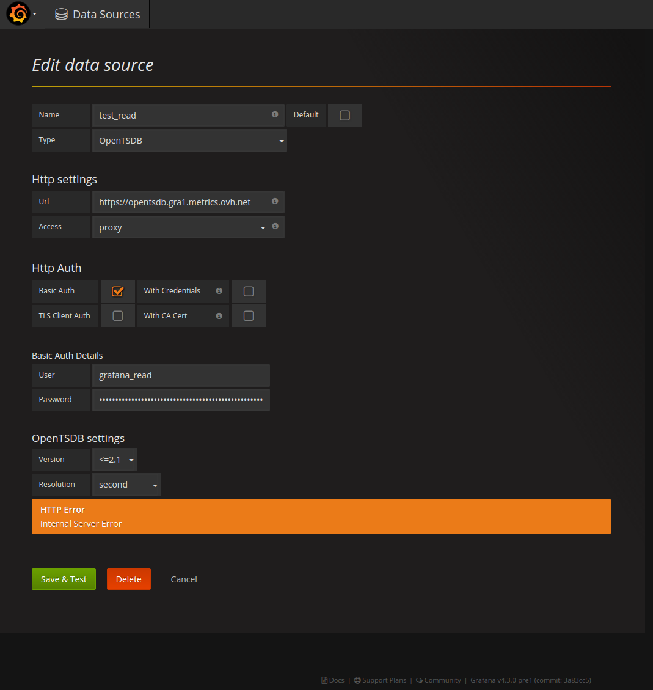Click the With CA Cert info icon
The image size is (653, 690).
(x=219, y=316)
